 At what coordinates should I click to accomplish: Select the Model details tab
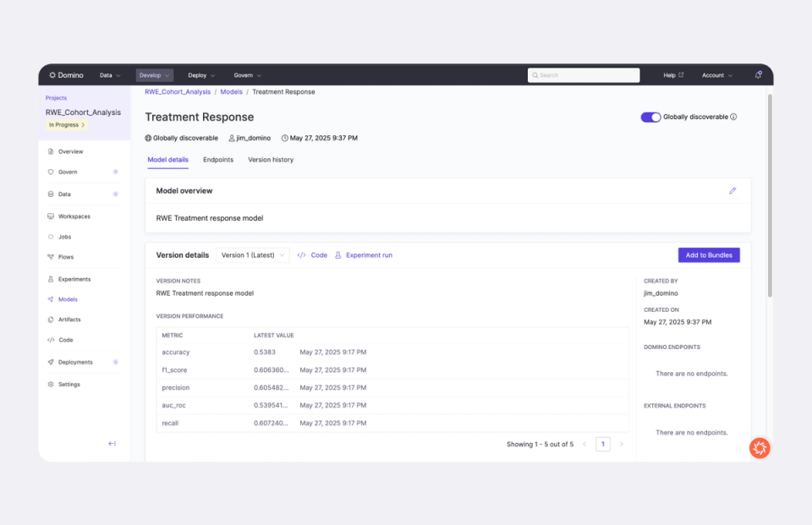coord(167,160)
